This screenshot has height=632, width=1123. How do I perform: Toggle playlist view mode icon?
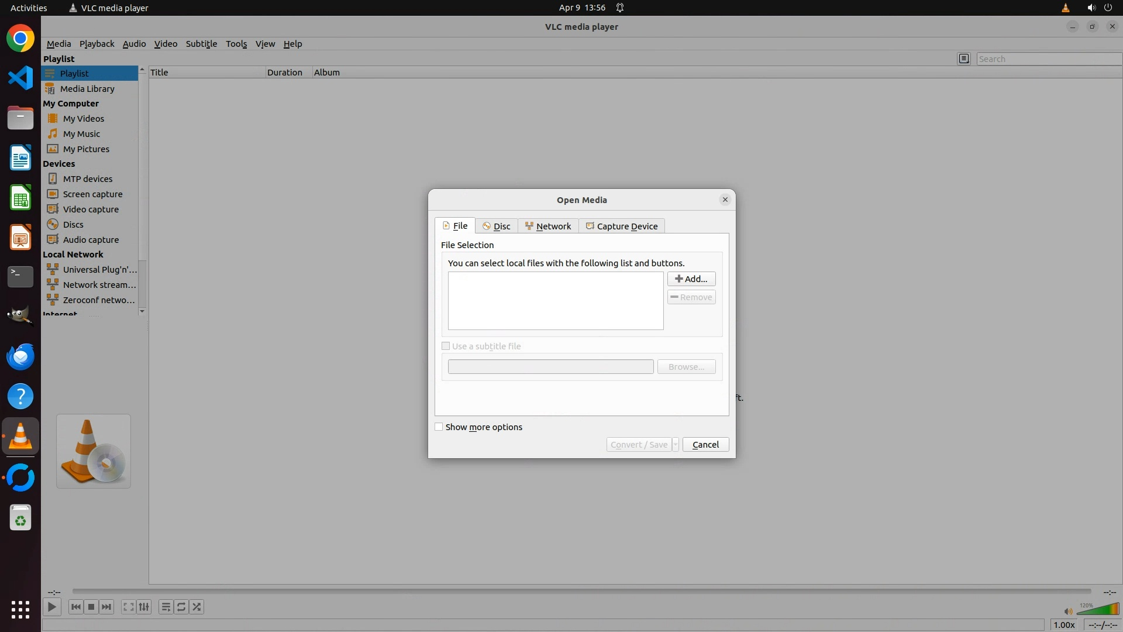(x=964, y=59)
